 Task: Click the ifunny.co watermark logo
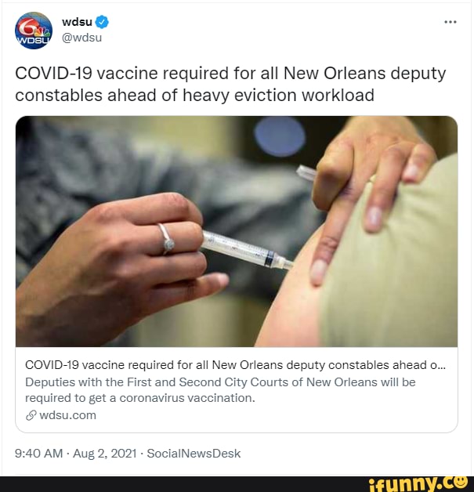(x=418, y=483)
